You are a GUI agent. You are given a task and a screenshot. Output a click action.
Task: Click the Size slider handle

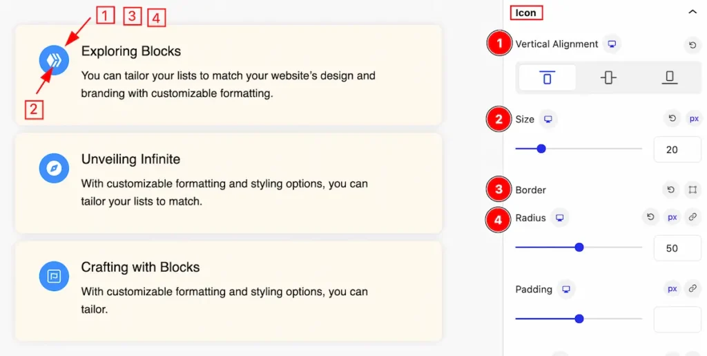(541, 149)
